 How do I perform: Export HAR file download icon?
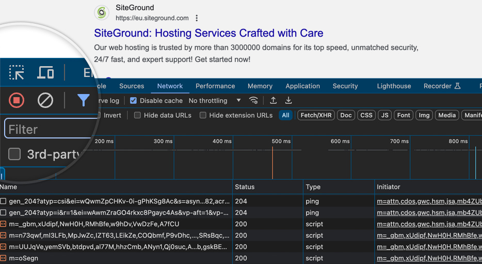(288, 100)
